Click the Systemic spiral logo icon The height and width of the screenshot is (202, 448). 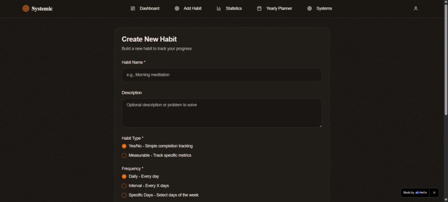click(x=26, y=8)
